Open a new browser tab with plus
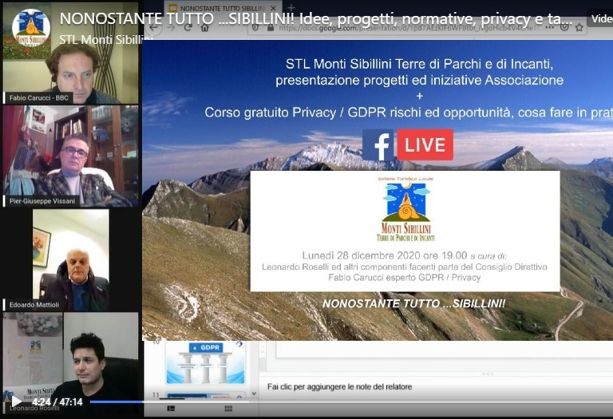 click(x=291, y=8)
